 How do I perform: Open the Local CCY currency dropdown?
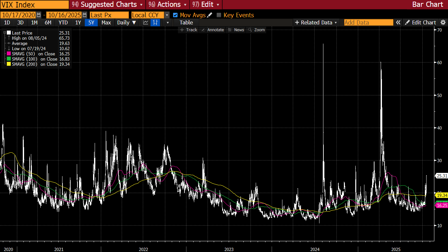point(167,15)
